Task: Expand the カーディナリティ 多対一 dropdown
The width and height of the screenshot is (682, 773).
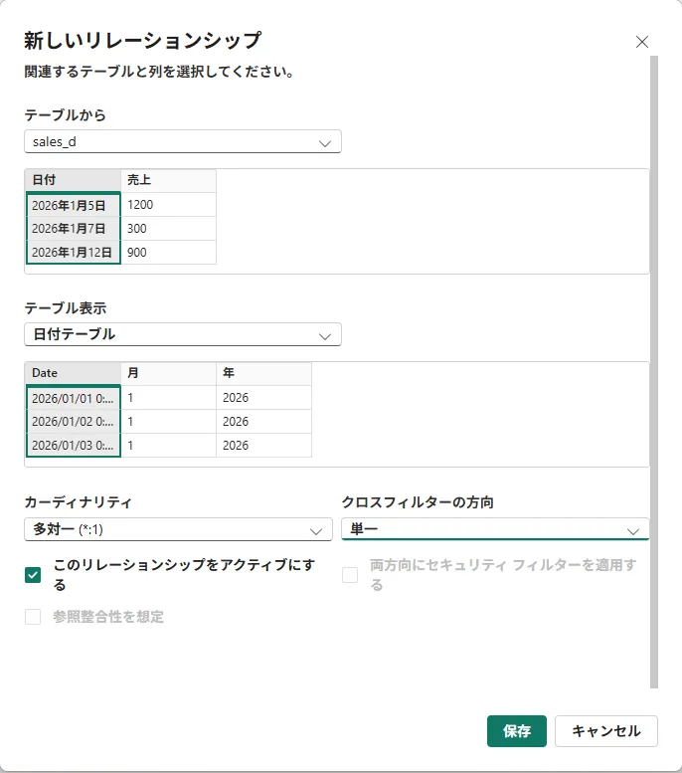Action: 178,529
